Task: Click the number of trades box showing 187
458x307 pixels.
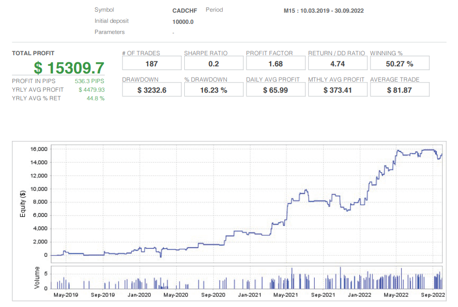Action: pyautogui.click(x=151, y=63)
